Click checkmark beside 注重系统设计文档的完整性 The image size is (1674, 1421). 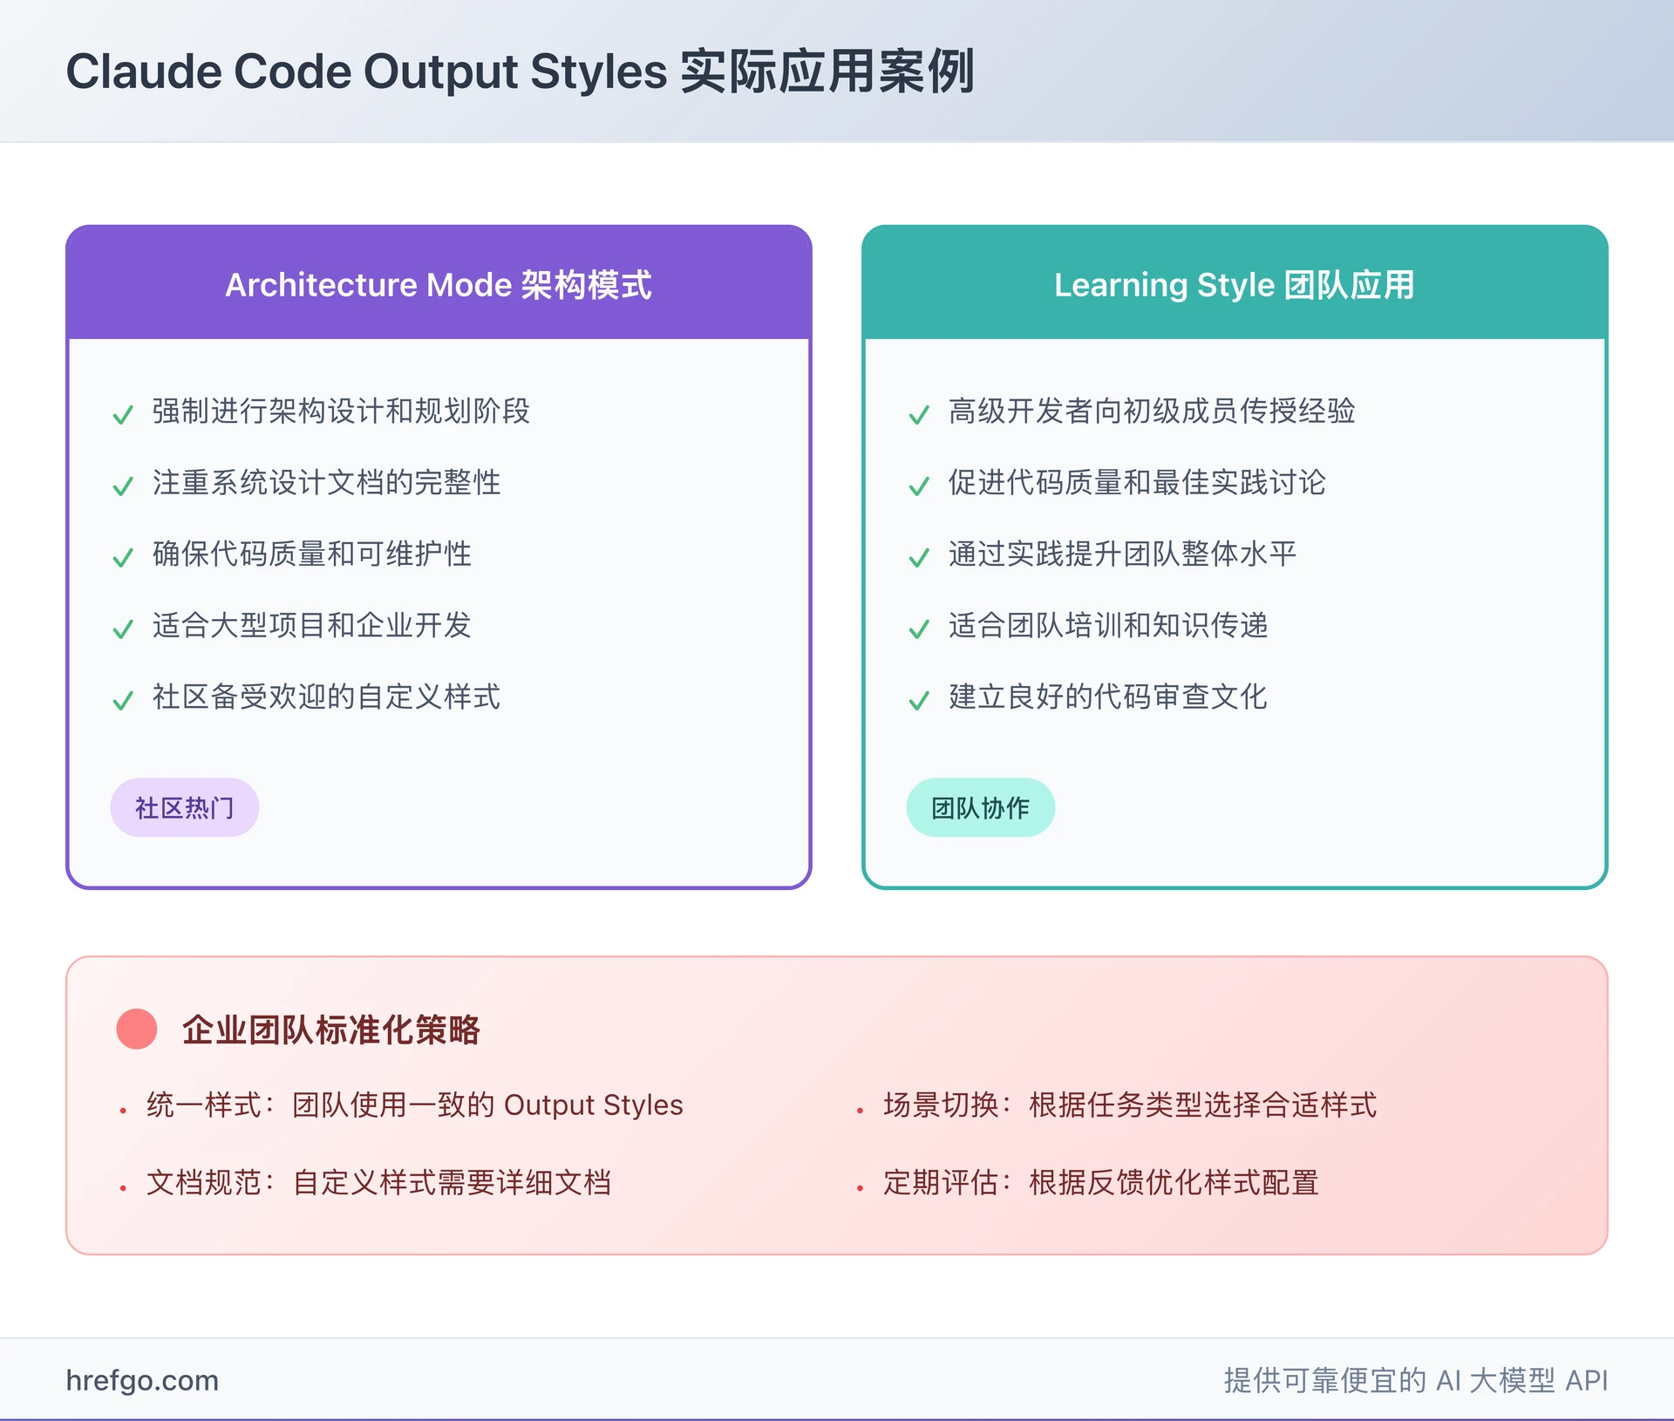click(x=123, y=486)
